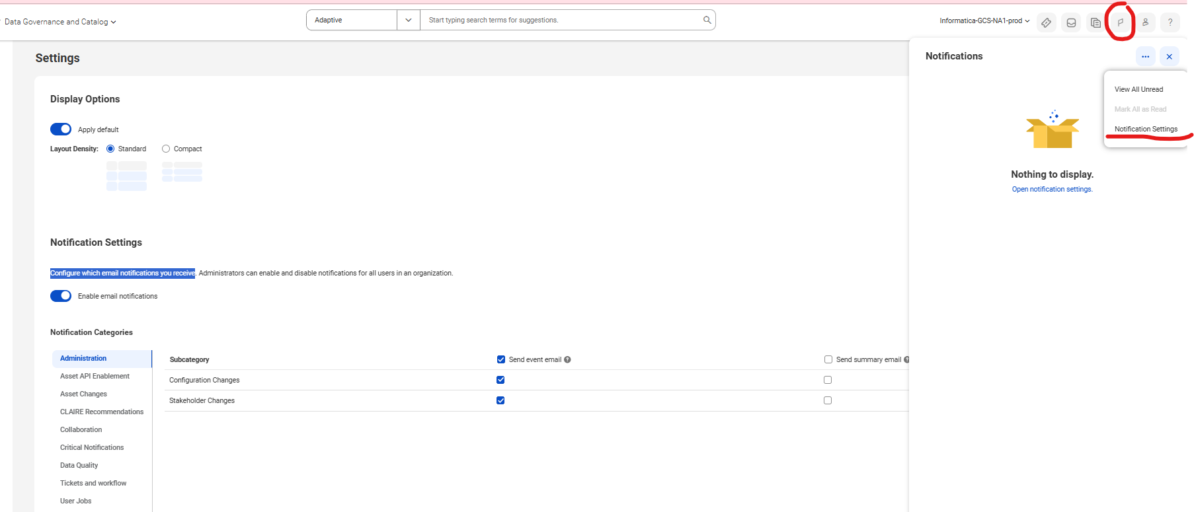Check the Send summary email header checkbox

pos(828,359)
